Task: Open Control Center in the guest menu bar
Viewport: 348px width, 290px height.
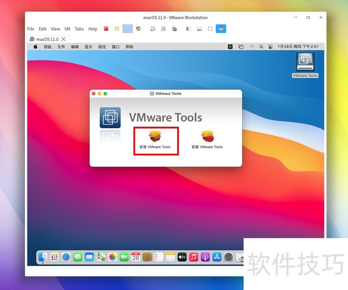Action: 272,46
